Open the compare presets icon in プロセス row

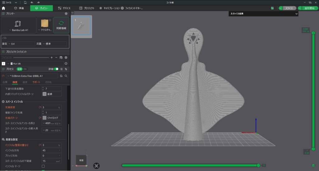tap(66, 69)
